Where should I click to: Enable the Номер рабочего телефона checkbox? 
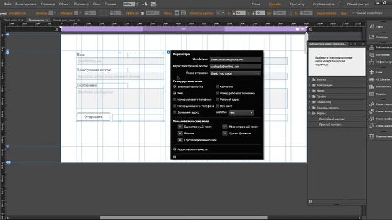click(217, 93)
